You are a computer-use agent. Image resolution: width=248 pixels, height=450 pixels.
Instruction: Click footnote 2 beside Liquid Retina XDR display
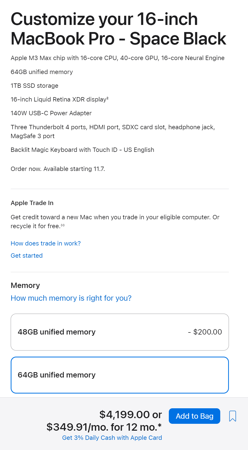tap(107, 98)
